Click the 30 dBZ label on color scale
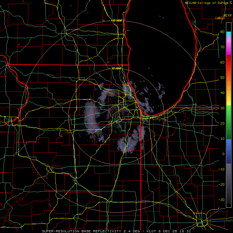 (x=222, y=108)
